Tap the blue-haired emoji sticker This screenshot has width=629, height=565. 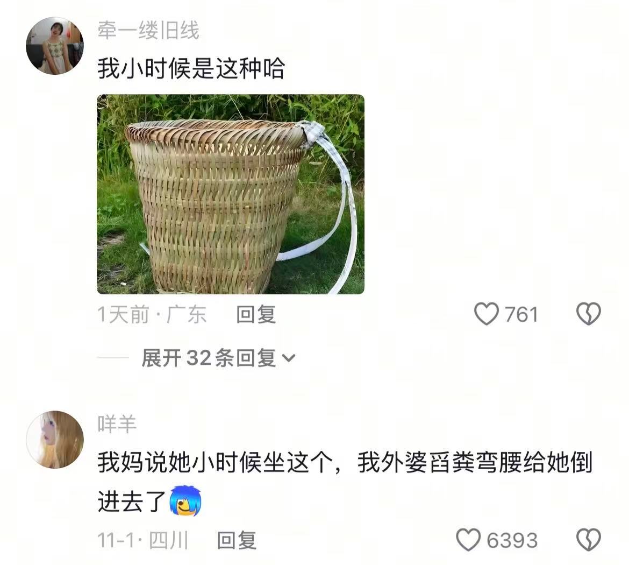[x=185, y=501]
